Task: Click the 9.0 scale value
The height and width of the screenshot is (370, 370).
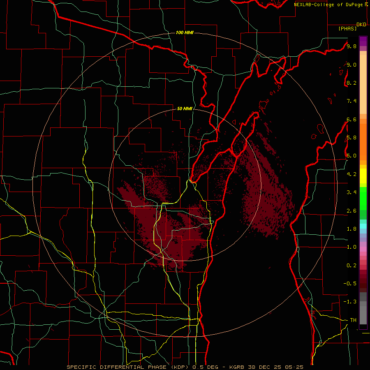Action: (x=351, y=65)
